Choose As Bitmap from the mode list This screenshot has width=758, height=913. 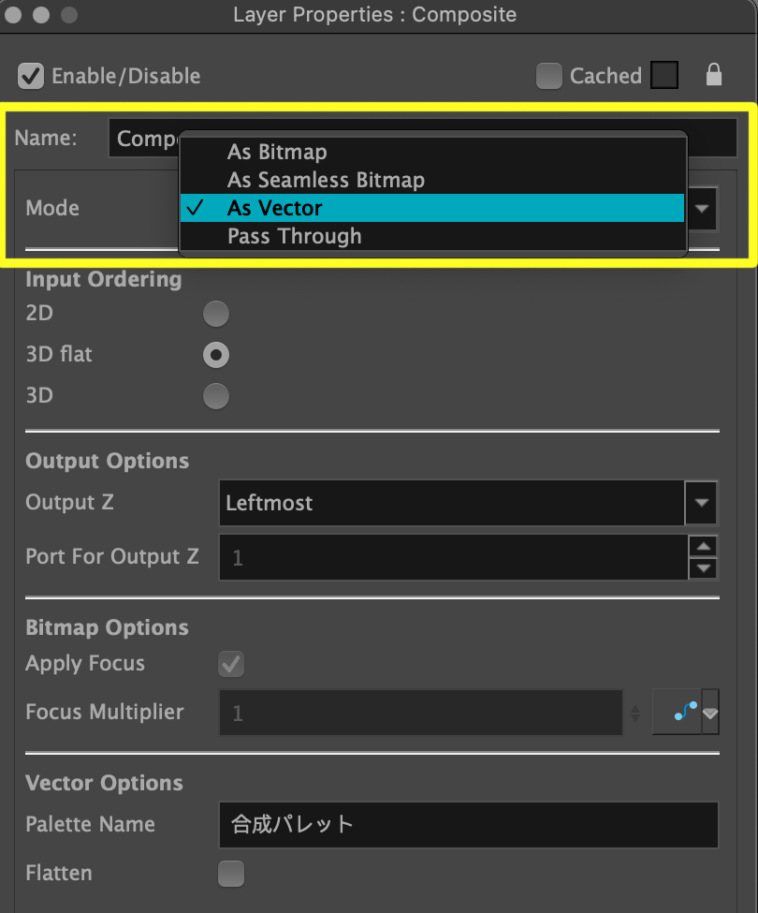point(277,152)
